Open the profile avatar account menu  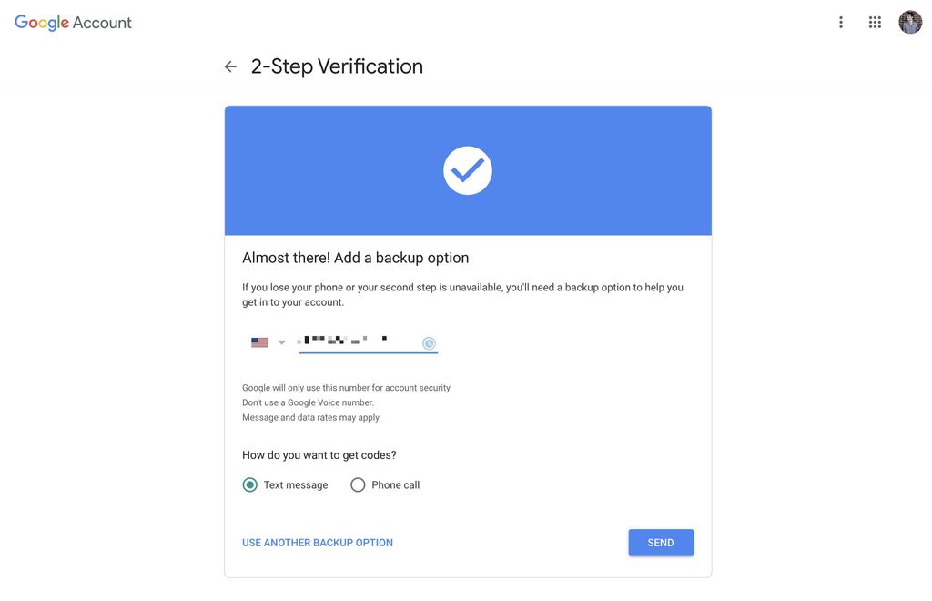(910, 23)
